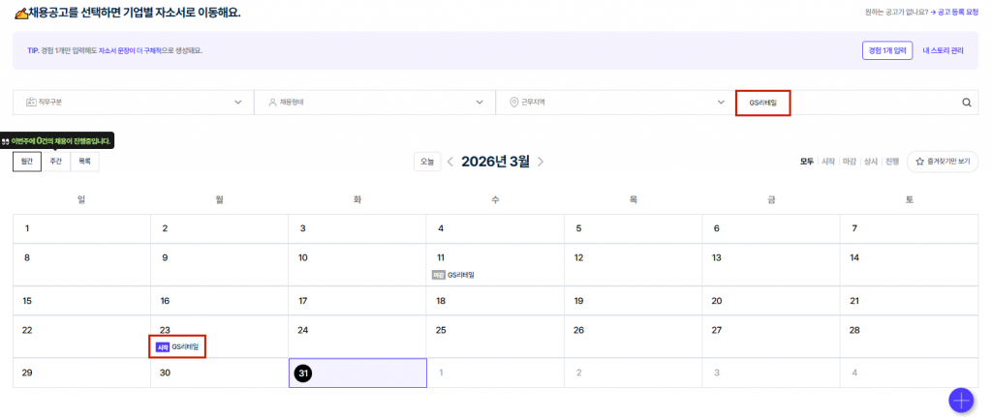Click the floating plus button
Screen dimensions: 992x417
click(x=961, y=400)
